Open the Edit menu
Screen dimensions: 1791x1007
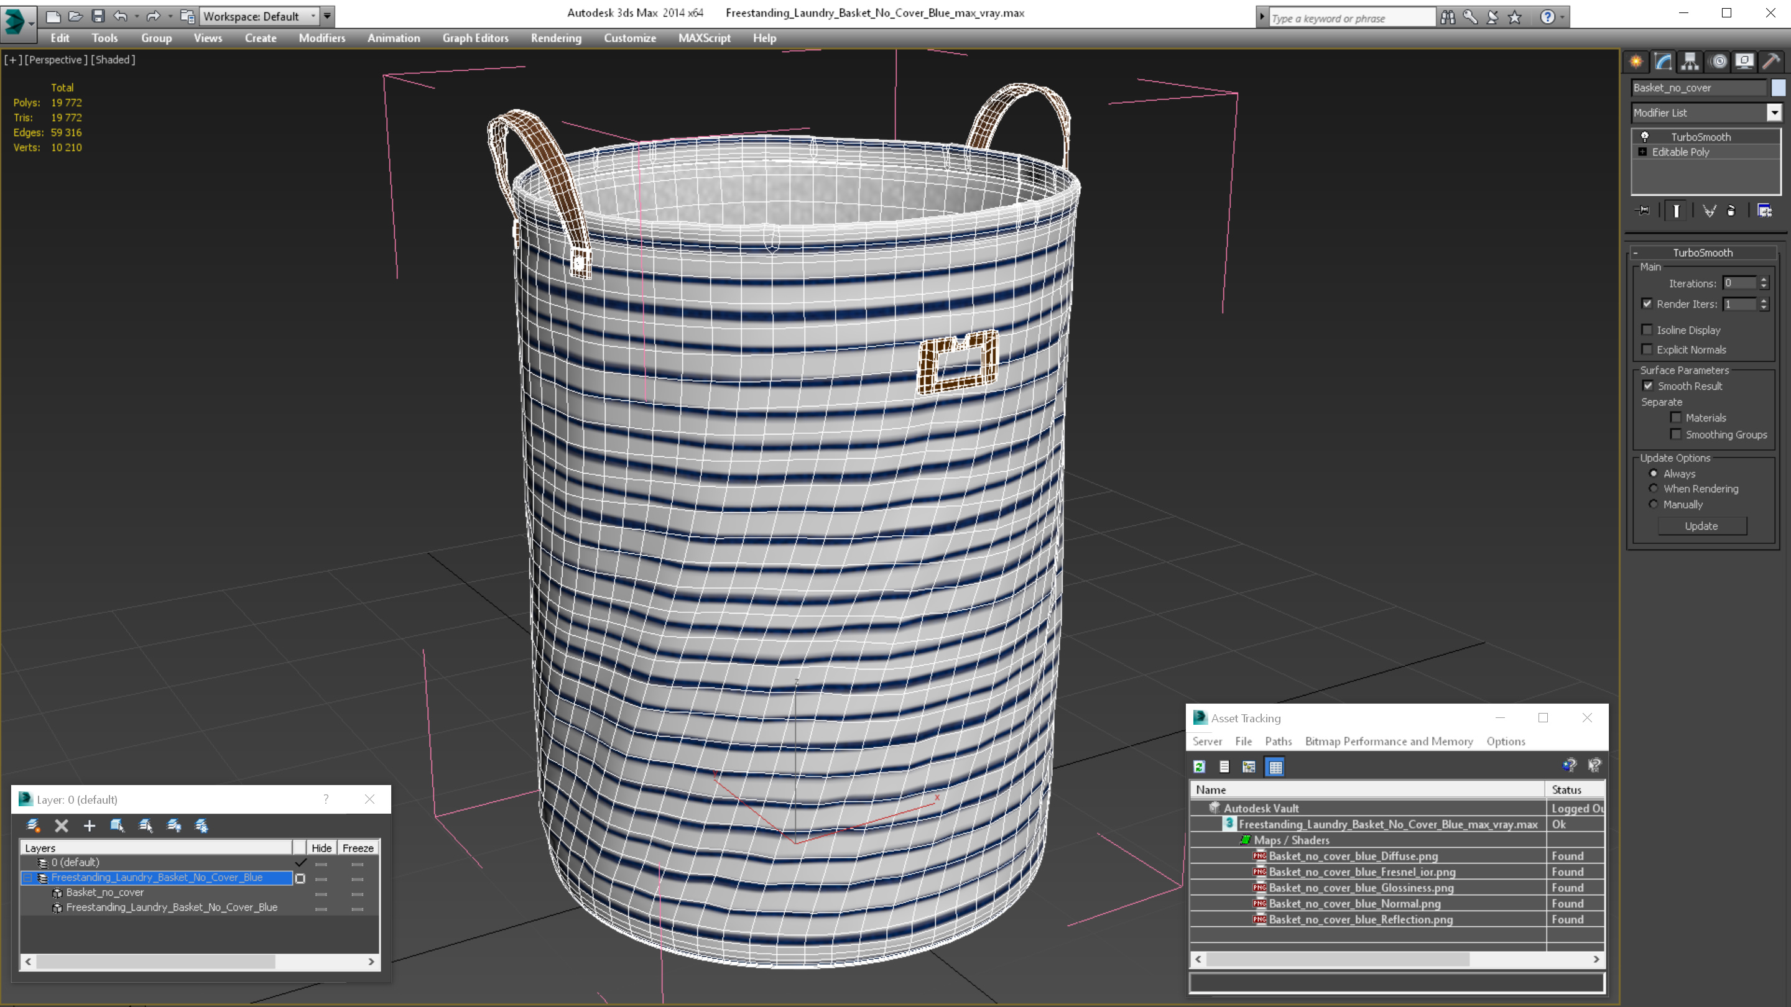click(60, 38)
